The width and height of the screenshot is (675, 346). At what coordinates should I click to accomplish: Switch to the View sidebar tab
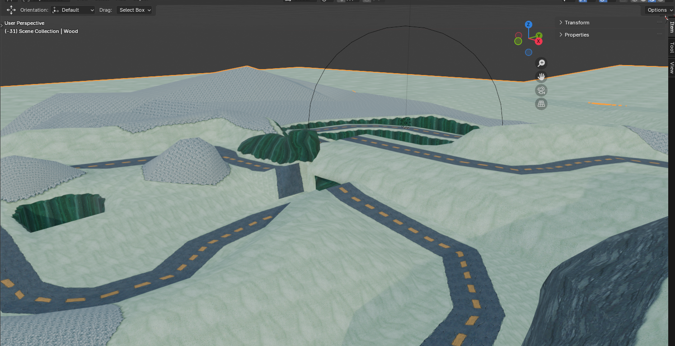672,68
